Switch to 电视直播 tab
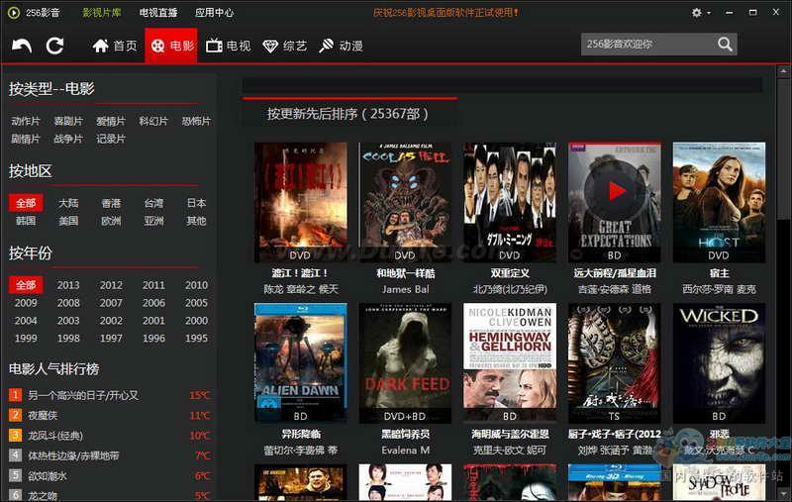This screenshot has width=792, height=502. [x=158, y=13]
